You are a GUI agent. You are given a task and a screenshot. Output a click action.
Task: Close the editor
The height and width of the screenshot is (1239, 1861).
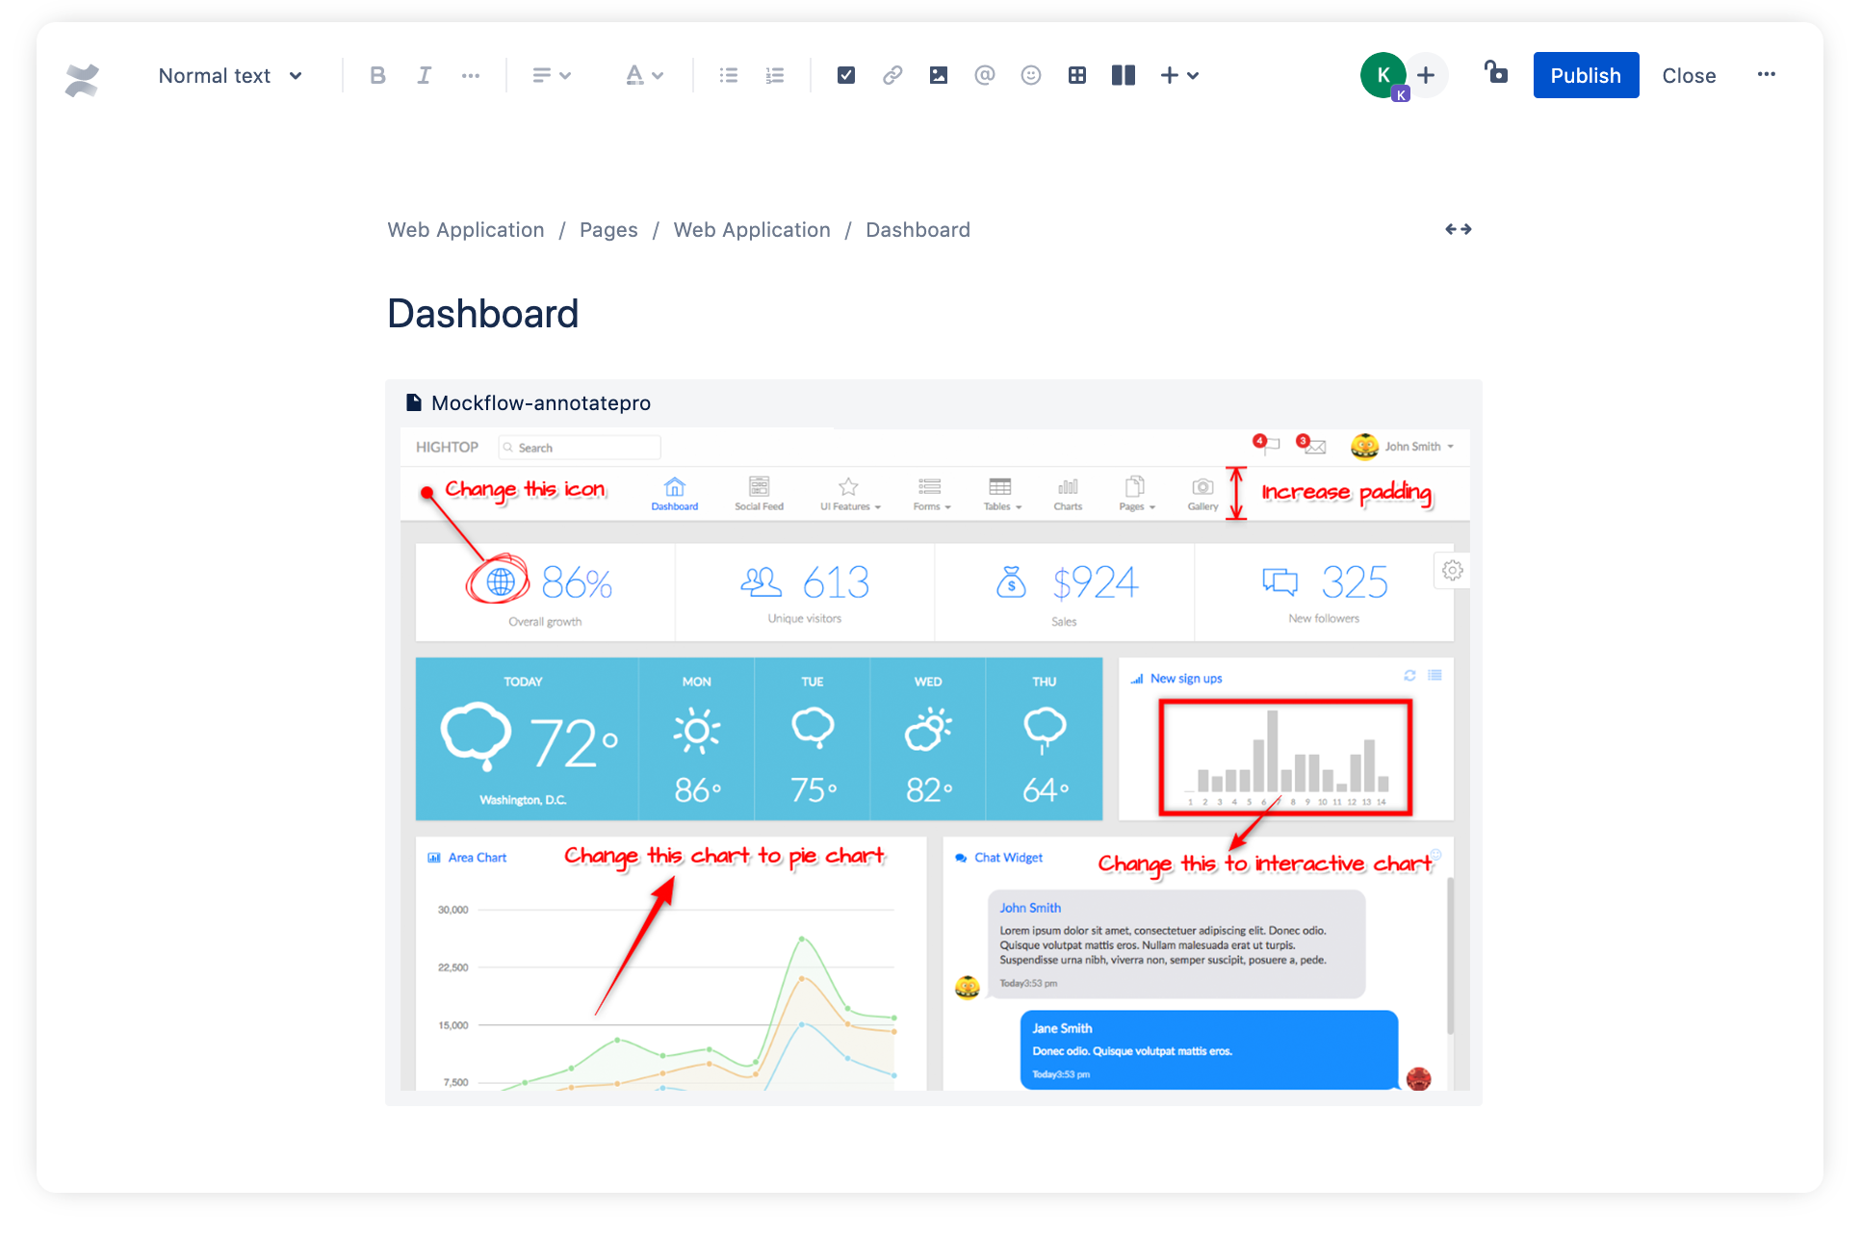pos(1689,75)
